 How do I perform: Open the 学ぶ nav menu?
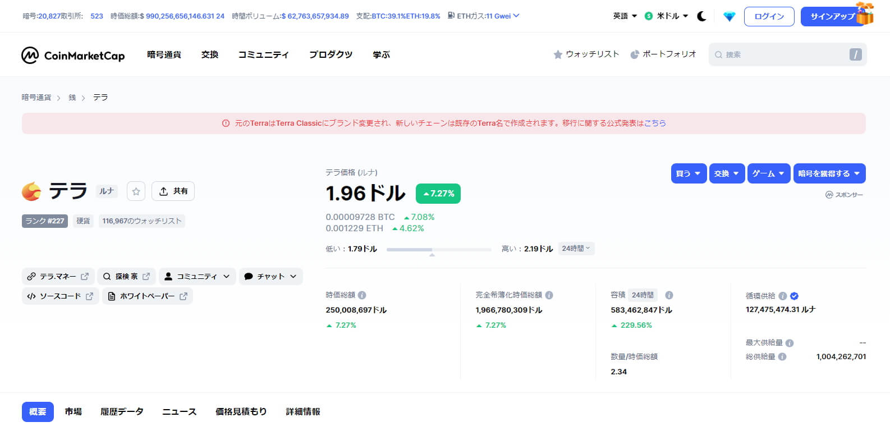[x=382, y=55]
